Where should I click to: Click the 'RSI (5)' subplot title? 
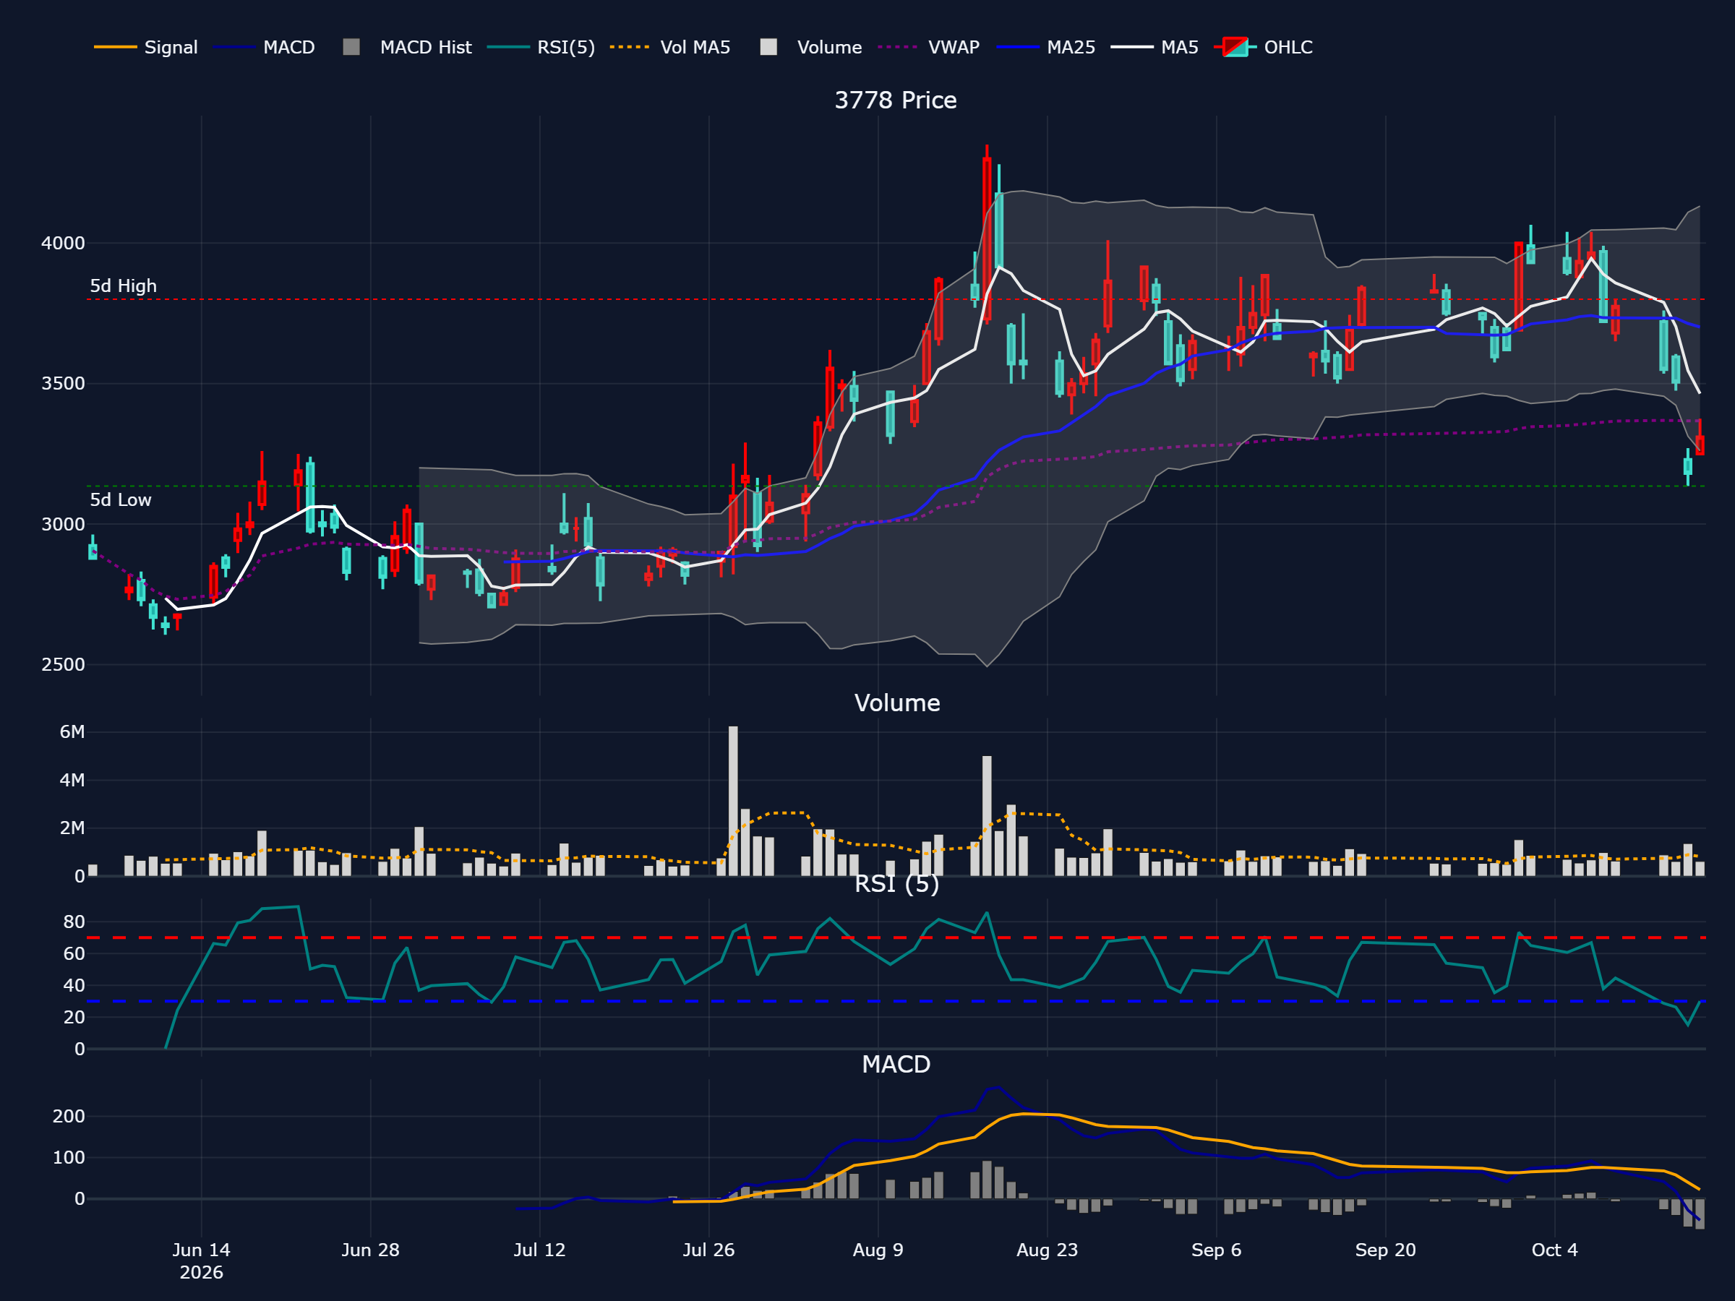tap(896, 884)
